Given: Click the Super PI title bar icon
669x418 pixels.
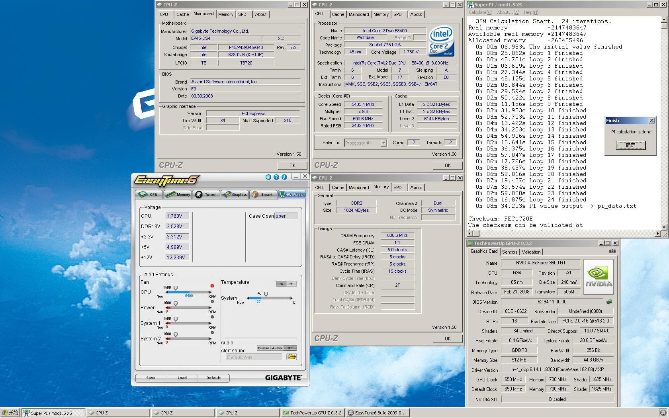Looking at the screenshot, I should [x=470, y=4].
